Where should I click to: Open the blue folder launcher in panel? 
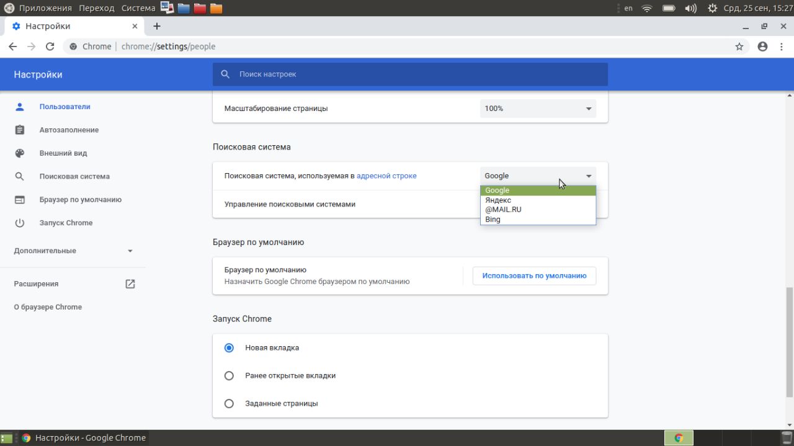click(x=184, y=8)
